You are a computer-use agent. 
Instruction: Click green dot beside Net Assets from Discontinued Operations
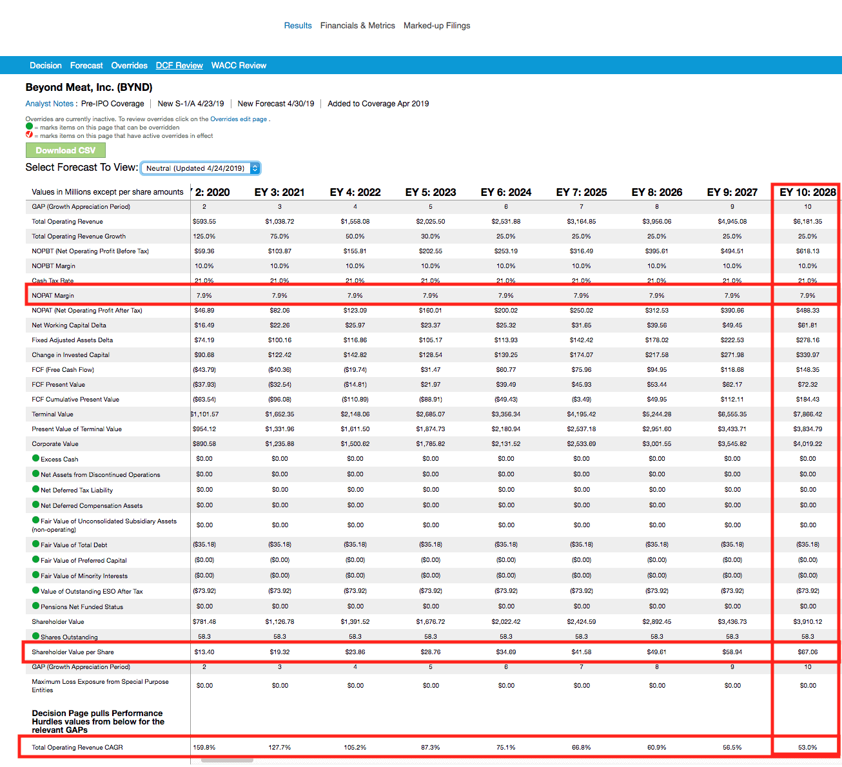(x=35, y=474)
